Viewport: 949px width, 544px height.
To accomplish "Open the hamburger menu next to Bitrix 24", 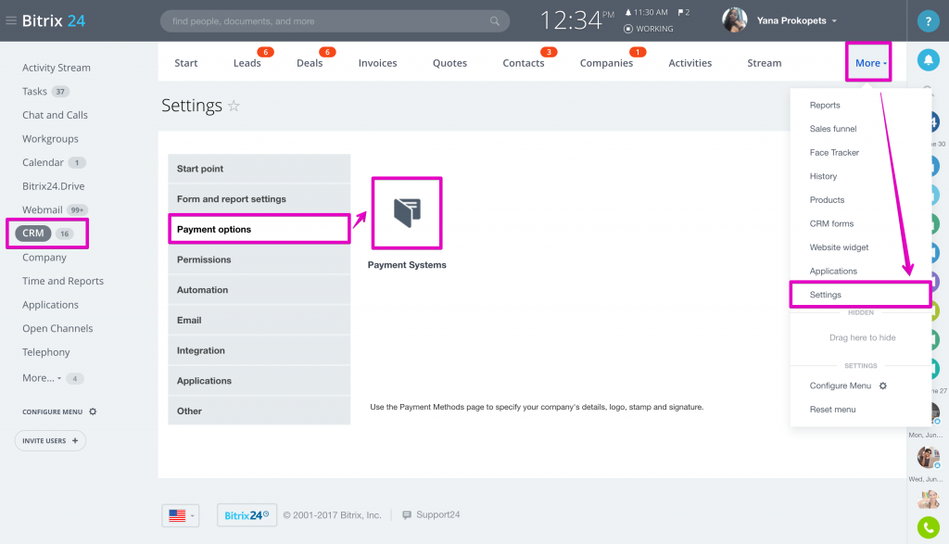I will 11,20.
